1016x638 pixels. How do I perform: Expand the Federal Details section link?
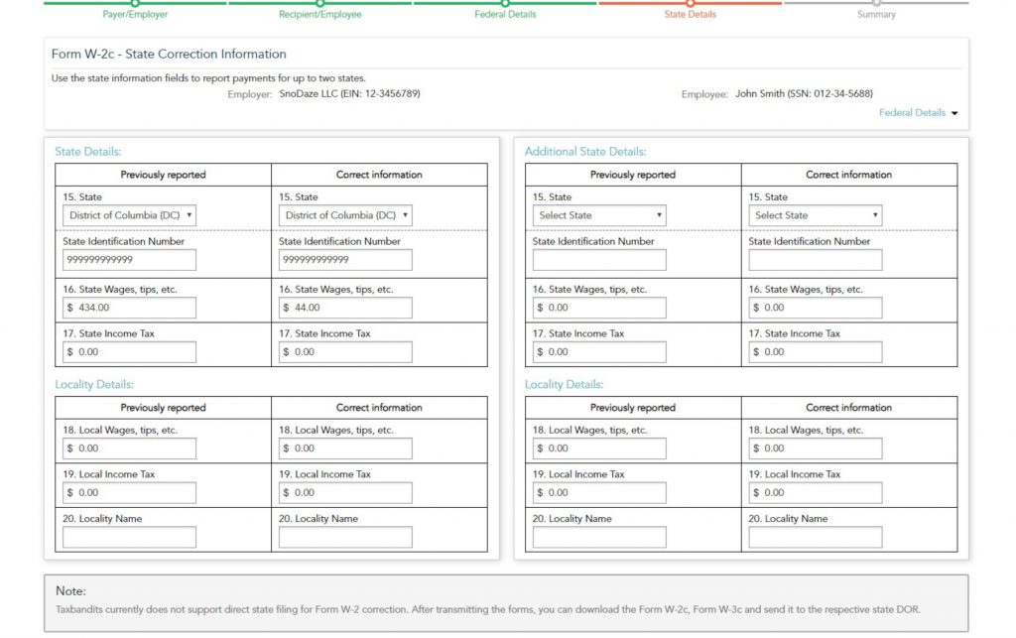pyautogui.click(x=918, y=113)
